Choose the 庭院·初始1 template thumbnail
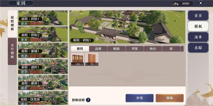The width and height of the screenshot is (213, 106). [x=43, y=18]
